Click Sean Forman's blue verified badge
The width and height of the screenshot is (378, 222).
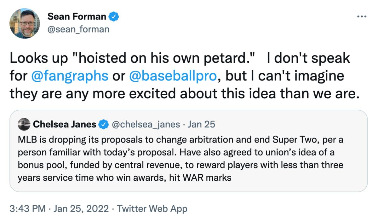pos(114,17)
